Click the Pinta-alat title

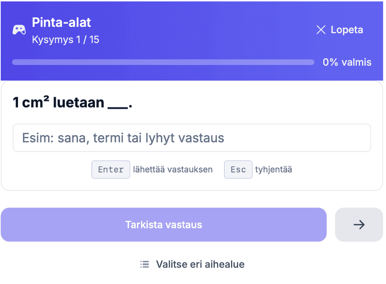point(61,22)
